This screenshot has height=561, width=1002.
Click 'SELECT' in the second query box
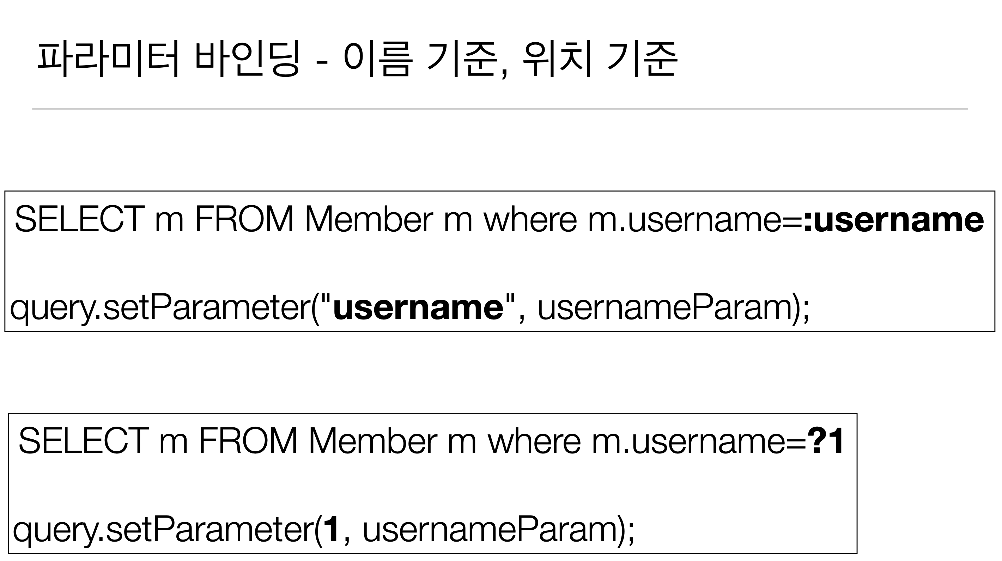[x=83, y=441]
